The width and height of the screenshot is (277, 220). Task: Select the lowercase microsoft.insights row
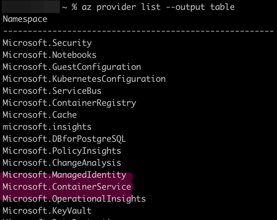[47, 127]
